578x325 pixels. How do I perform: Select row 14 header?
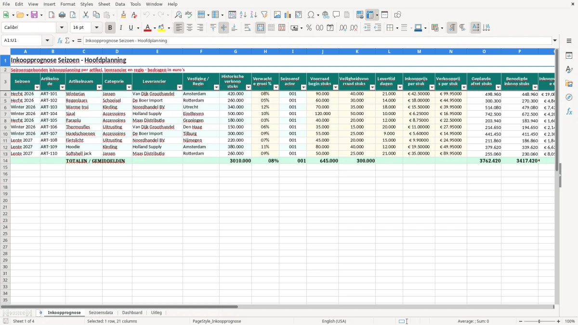(5, 160)
